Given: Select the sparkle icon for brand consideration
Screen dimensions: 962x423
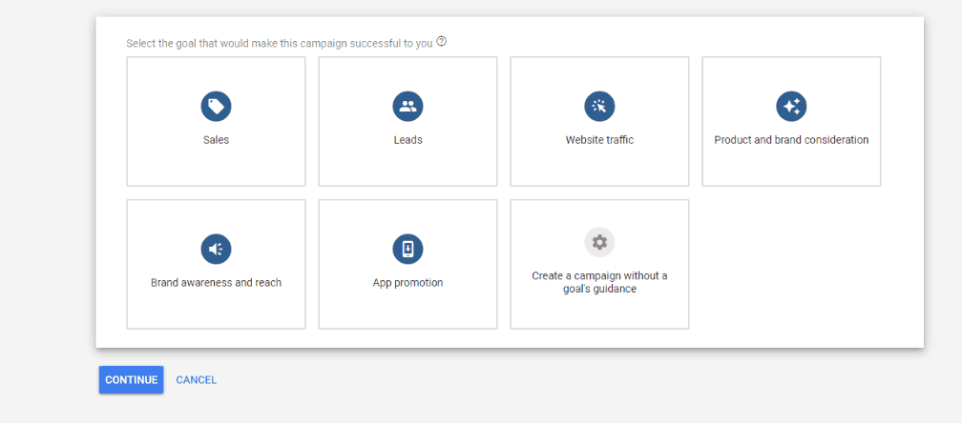Looking at the screenshot, I should click(x=791, y=107).
